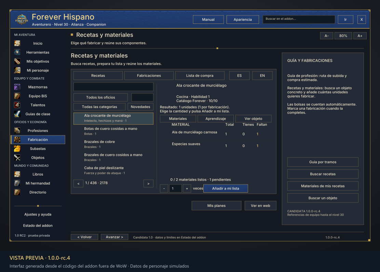Click the Inicio sidebar icon

point(17,43)
